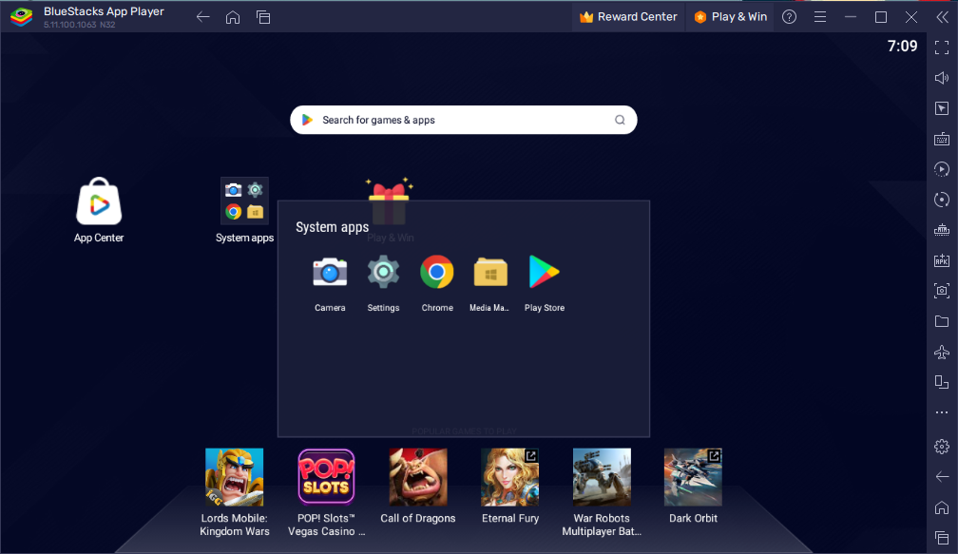Screen dimensions: 958x554
Task: Click the magnifier icon in the search bar
Action: pyautogui.click(x=620, y=121)
